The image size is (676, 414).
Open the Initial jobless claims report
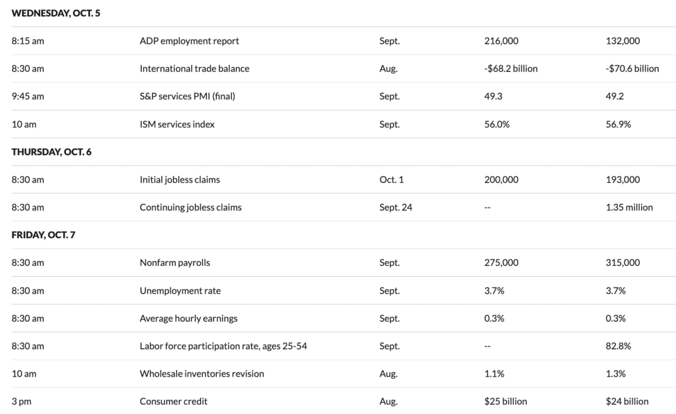click(x=180, y=180)
